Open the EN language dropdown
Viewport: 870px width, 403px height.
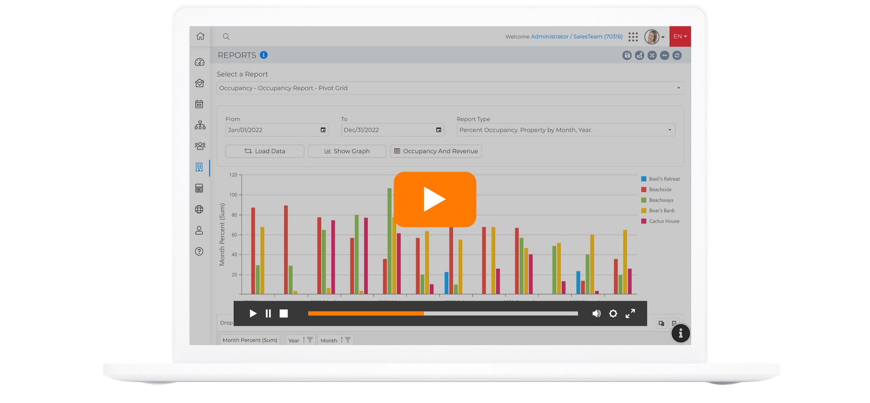(680, 37)
